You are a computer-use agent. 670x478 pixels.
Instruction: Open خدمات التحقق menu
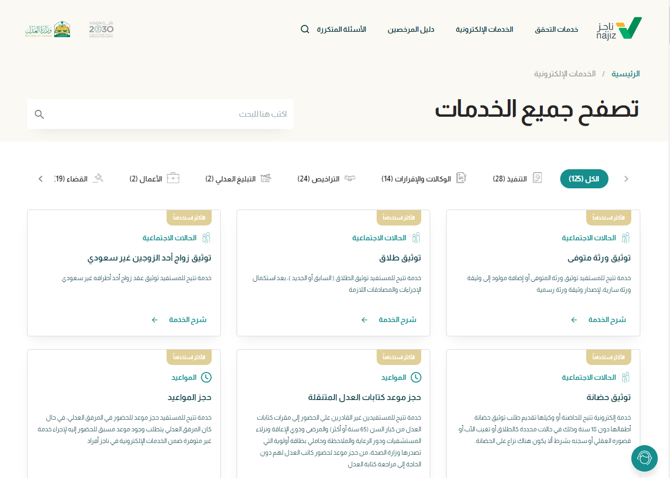[556, 29]
